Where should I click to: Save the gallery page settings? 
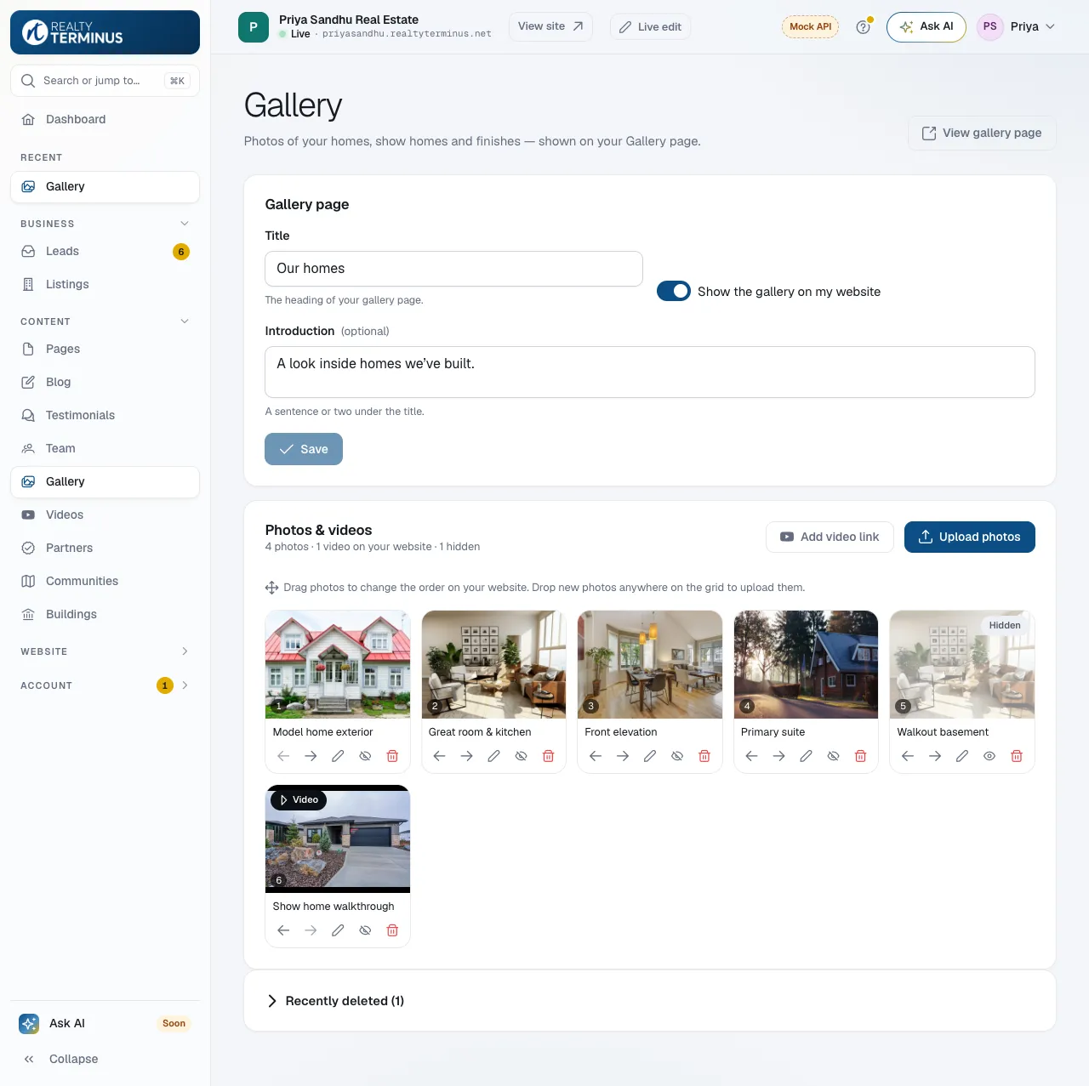[304, 449]
